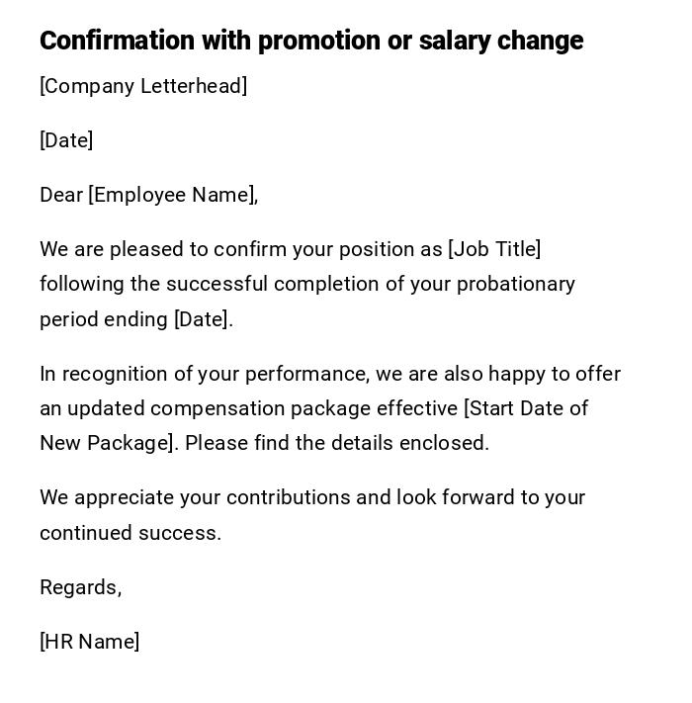692x703 pixels.
Task: Click the standalone [Date] line under the letterhead
Action: (66, 140)
